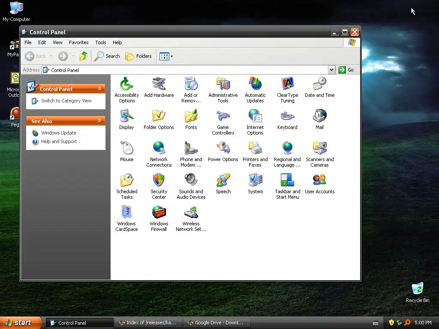Click the Up folder toolbar button
This screenshot has width=439, height=329.
[x=84, y=56]
